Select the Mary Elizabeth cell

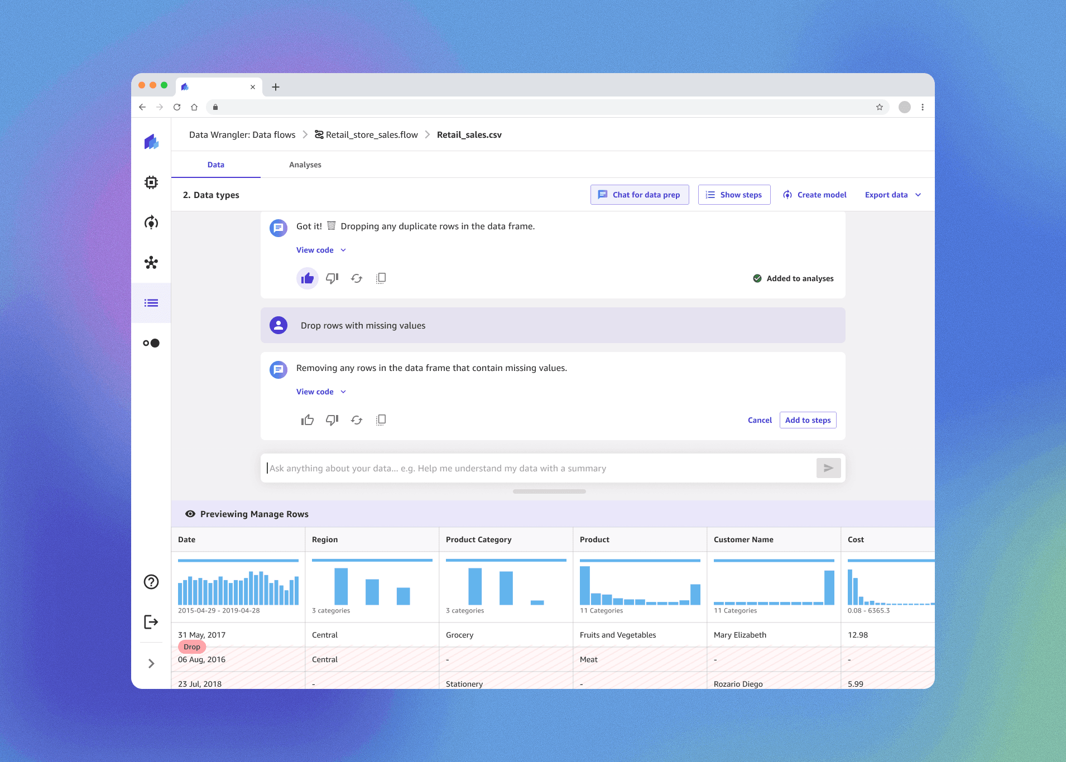tap(774, 635)
